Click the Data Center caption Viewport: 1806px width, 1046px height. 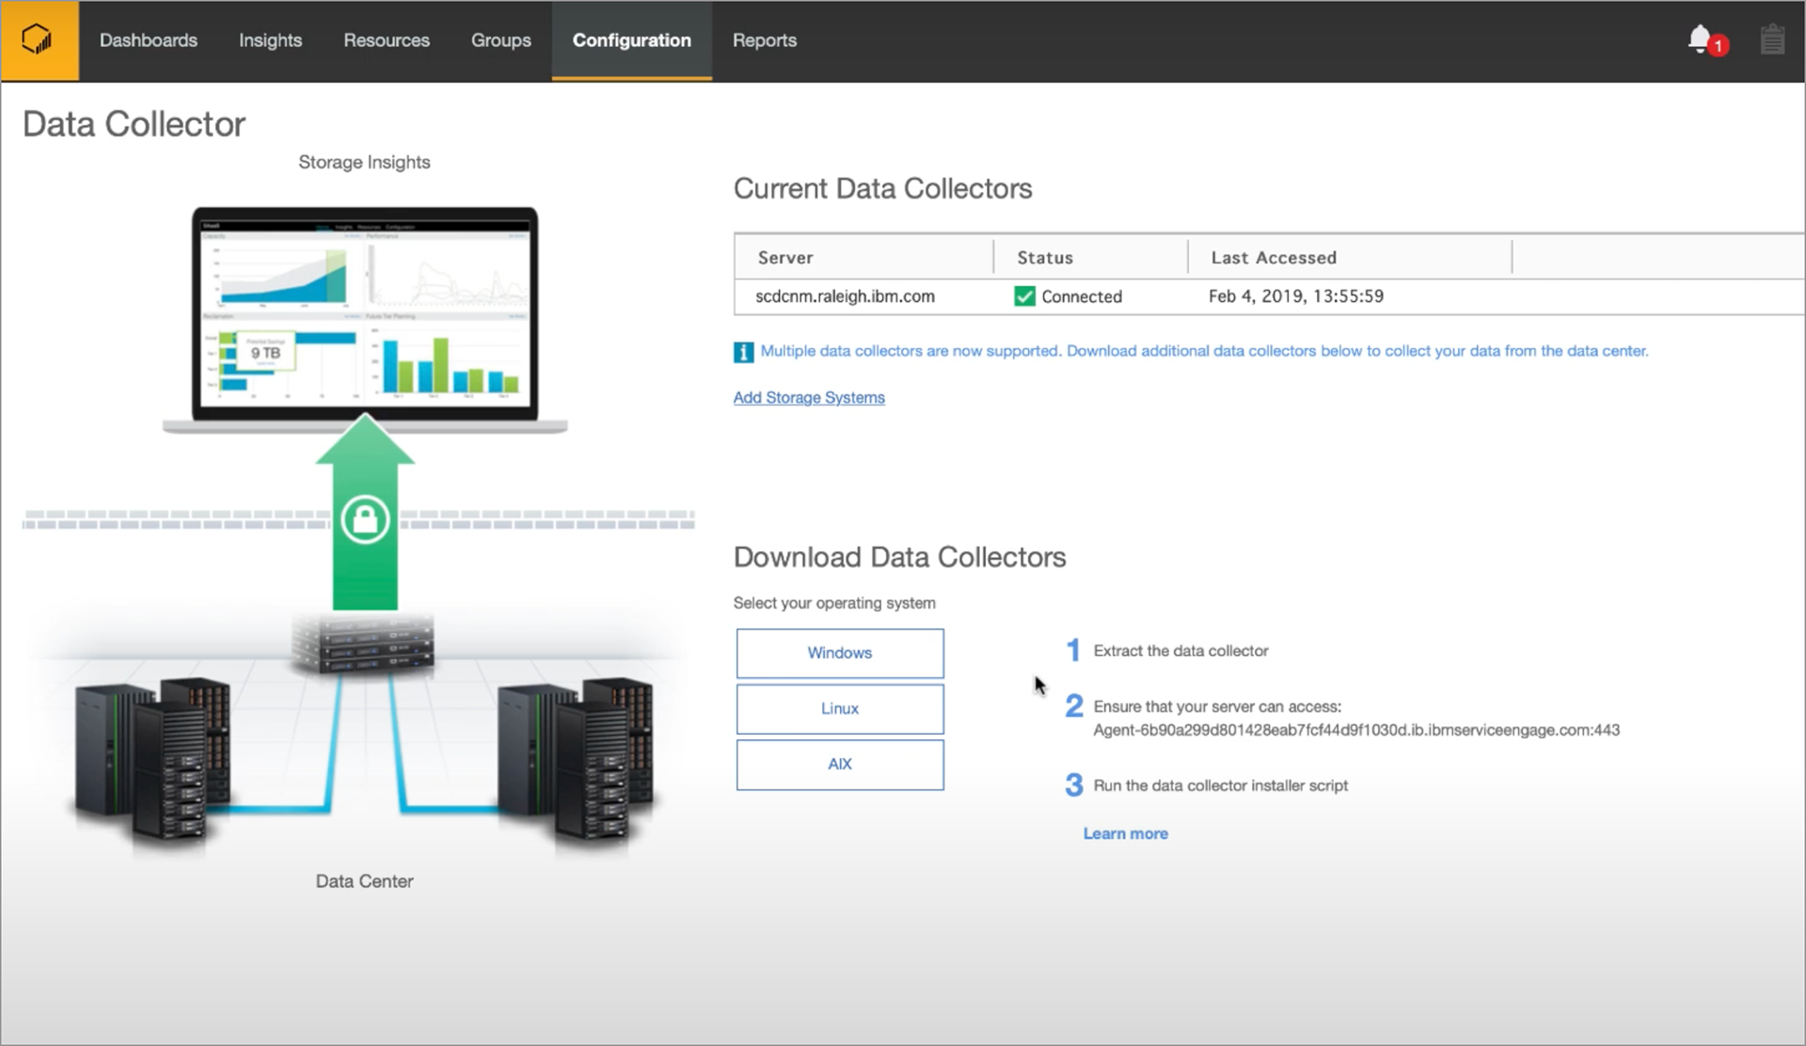click(364, 881)
